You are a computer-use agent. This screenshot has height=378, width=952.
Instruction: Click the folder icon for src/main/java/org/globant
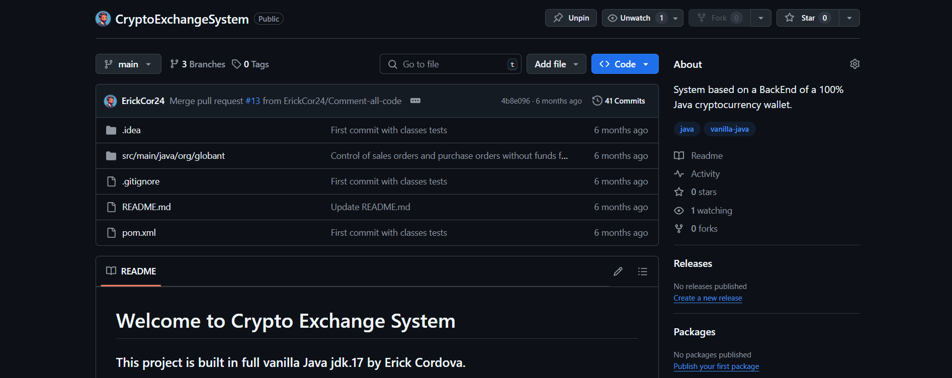111,156
